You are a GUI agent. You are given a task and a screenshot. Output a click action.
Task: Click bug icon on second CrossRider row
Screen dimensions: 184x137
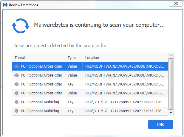point(16,75)
